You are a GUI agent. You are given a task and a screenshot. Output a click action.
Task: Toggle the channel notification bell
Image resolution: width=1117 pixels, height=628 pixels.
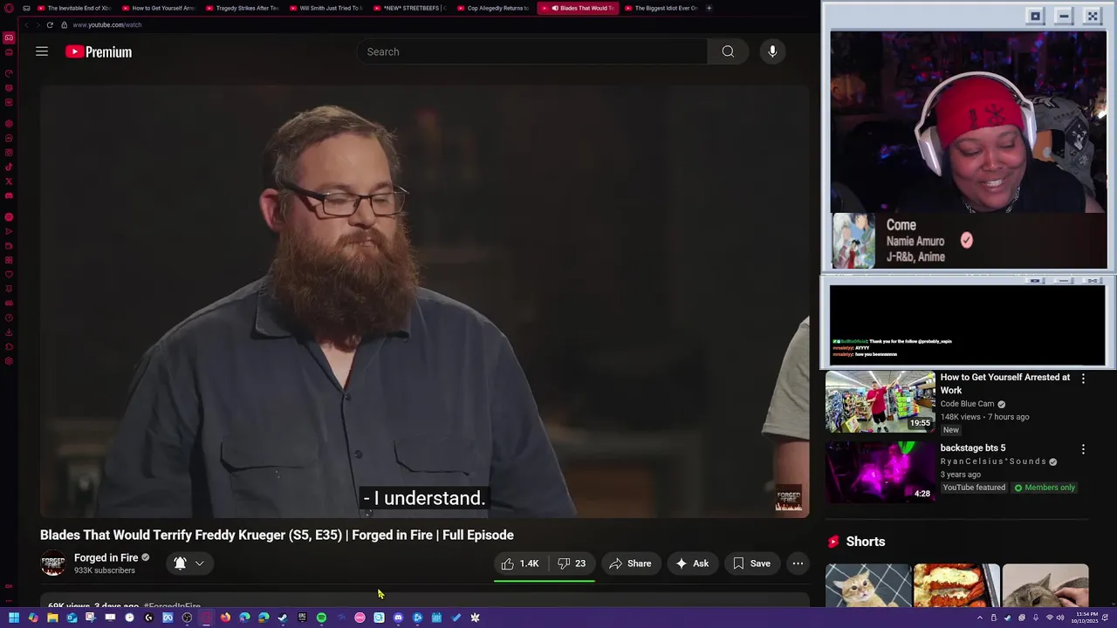[180, 563]
